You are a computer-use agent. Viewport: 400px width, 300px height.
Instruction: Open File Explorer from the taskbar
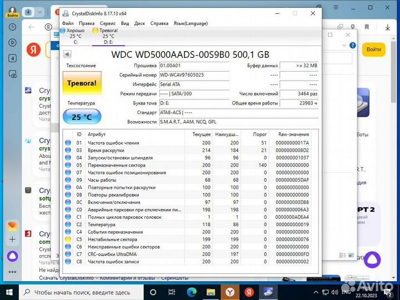pos(211,292)
